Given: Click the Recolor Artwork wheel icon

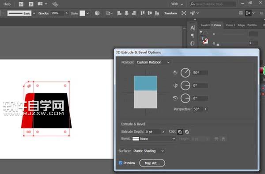Looking at the screenshot, I should click(x=97, y=13).
